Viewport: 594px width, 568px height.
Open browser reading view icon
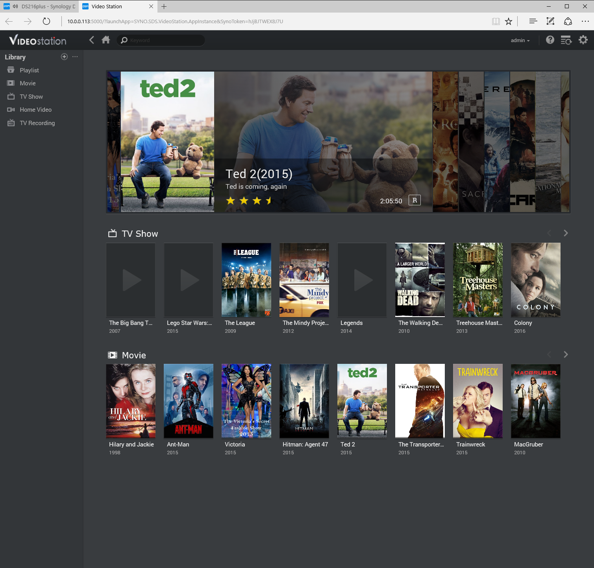(496, 21)
